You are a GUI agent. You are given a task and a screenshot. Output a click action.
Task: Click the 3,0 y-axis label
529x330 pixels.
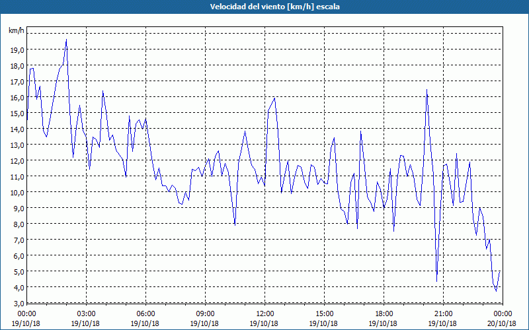click(19, 303)
